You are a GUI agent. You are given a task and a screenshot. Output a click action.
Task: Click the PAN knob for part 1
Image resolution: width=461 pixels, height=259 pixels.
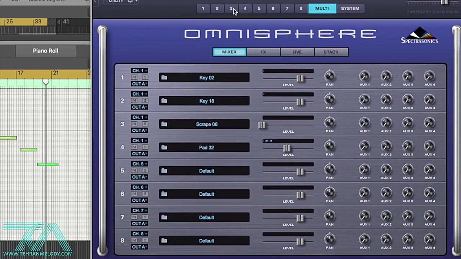pyautogui.click(x=330, y=76)
